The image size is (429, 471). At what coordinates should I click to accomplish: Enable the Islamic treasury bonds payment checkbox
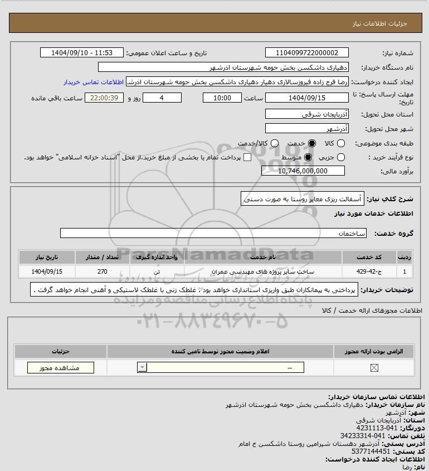click(x=247, y=157)
